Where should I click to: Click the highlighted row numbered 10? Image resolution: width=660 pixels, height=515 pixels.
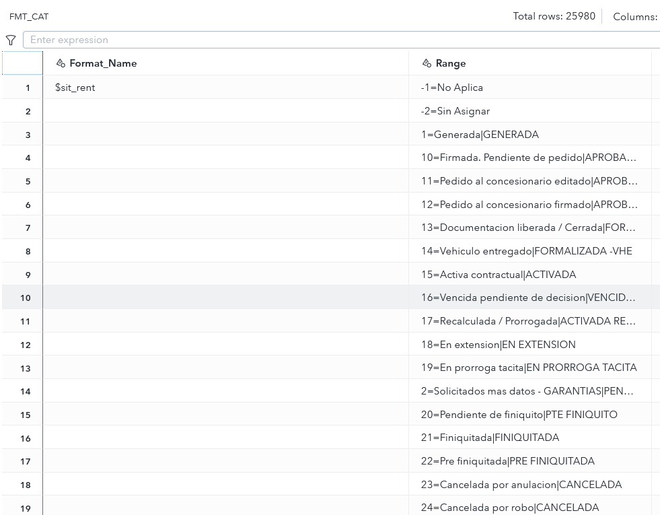click(x=25, y=298)
